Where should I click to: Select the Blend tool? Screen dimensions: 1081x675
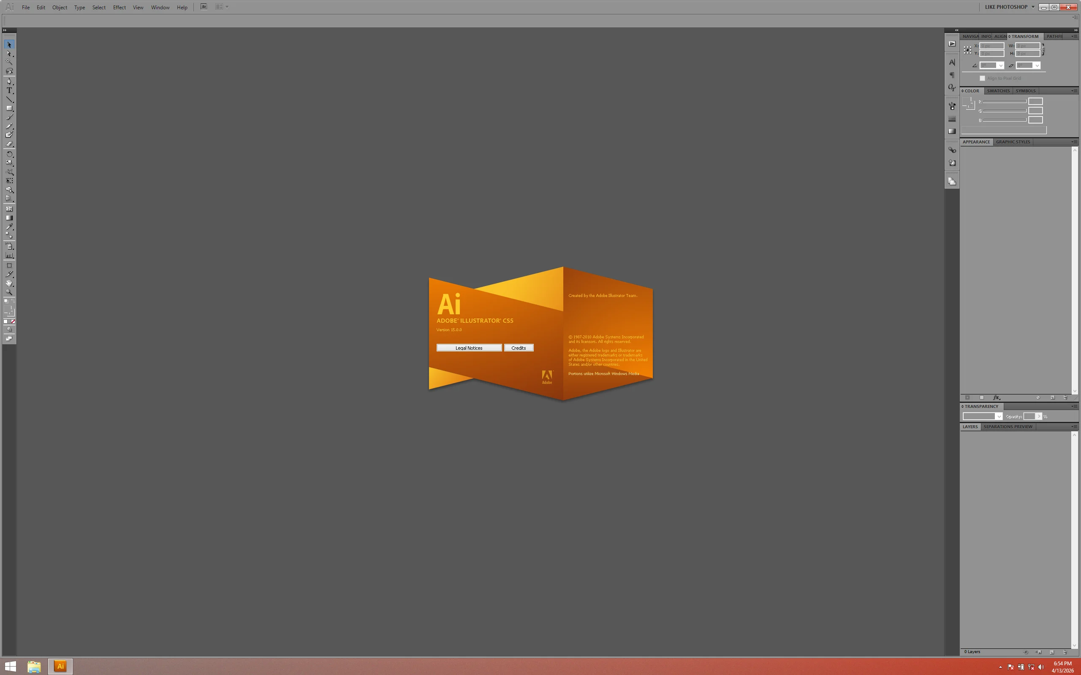tap(9, 236)
